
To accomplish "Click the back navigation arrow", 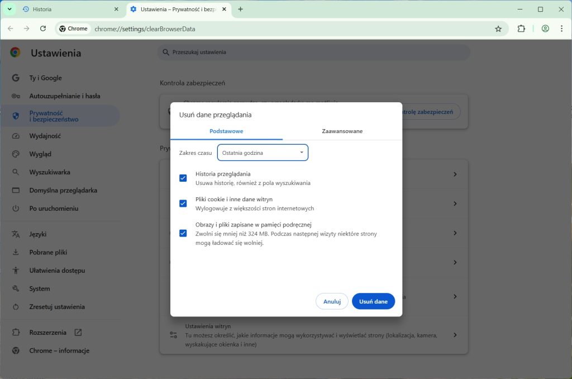I will [10, 29].
